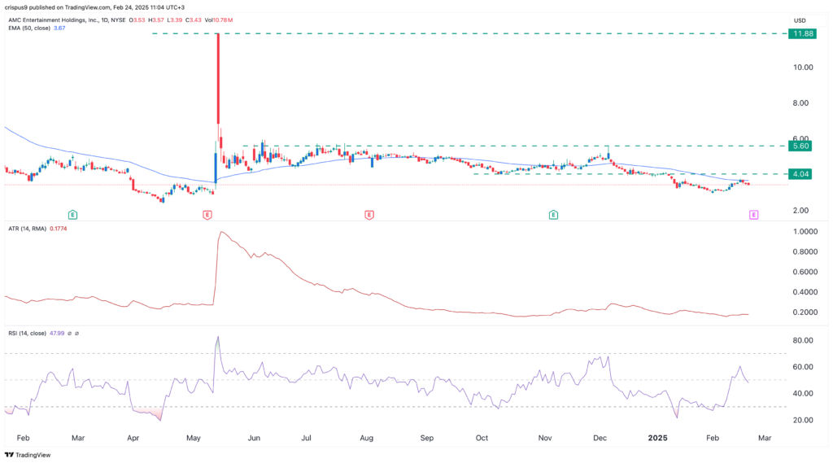Select the 11.88 price level label
This screenshot has height=463, width=833.
(802, 33)
